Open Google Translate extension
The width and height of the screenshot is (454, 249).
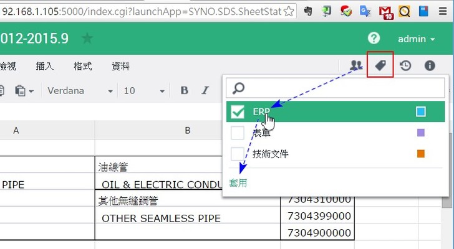tap(365, 11)
